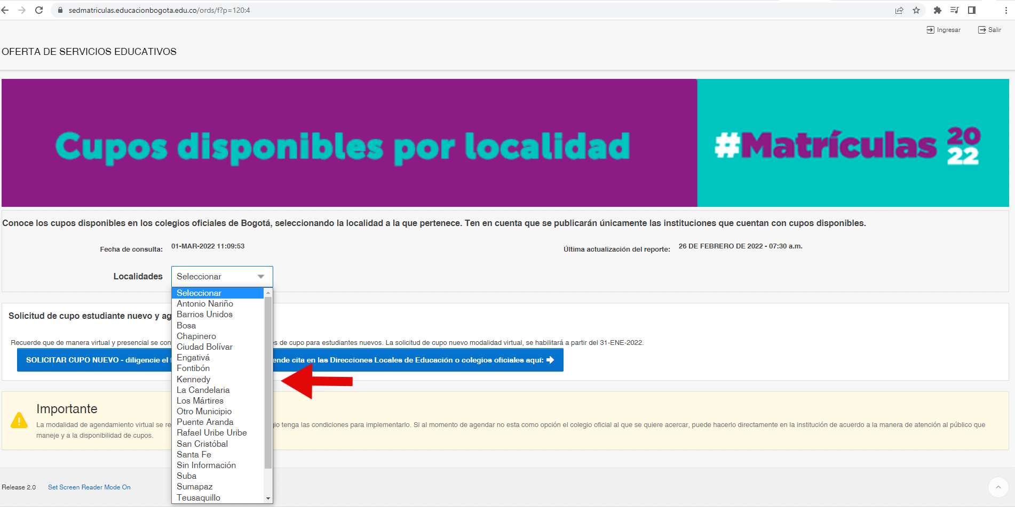Select Fontibón from the list
Image resolution: width=1015 pixels, height=507 pixels.
218,368
